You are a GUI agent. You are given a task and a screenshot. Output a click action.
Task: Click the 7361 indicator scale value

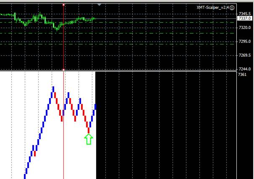[242, 74]
